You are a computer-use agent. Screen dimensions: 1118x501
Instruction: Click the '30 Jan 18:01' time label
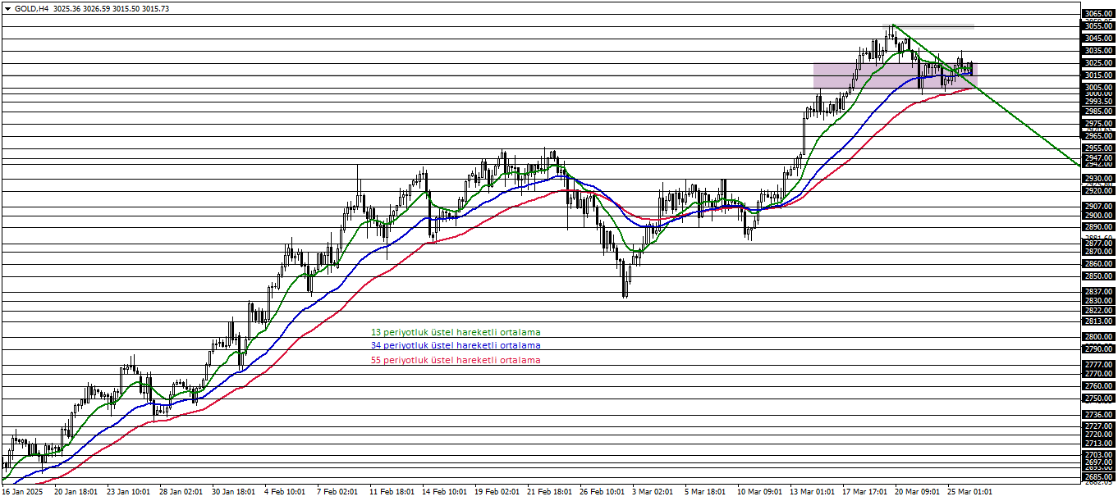pyautogui.click(x=234, y=493)
